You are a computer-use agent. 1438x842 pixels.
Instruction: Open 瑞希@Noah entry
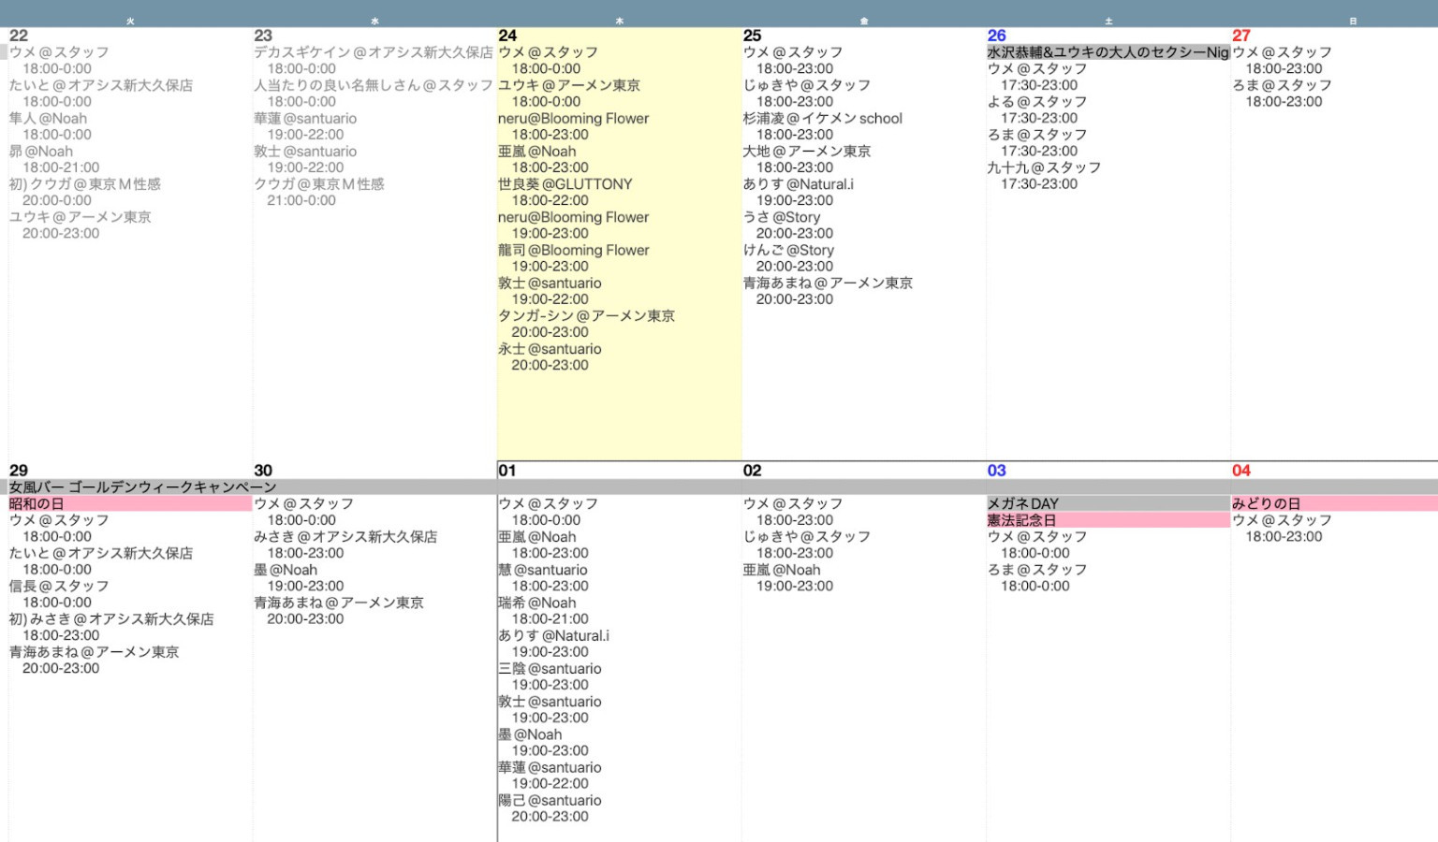537,602
